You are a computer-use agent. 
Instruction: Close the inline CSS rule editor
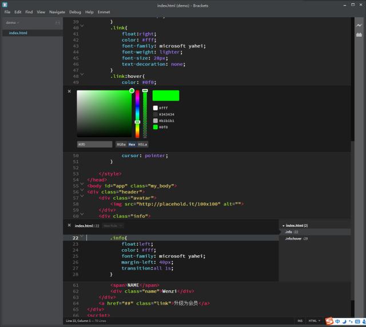(69, 225)
